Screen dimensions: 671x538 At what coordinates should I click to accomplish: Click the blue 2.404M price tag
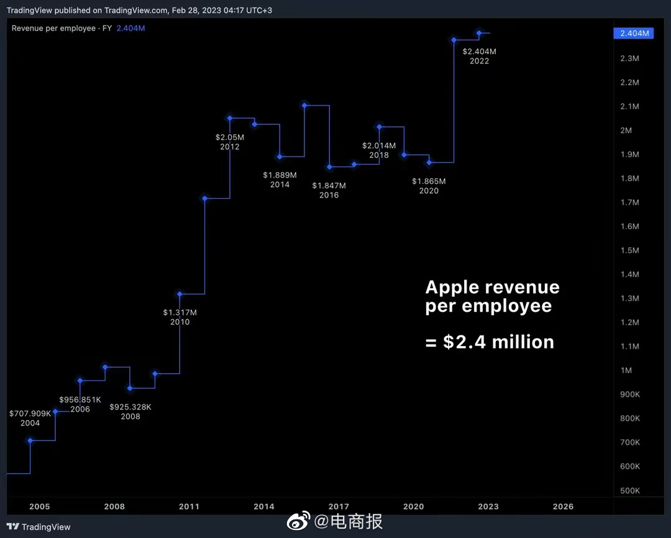pyautogui.click(x=634, y=33)
